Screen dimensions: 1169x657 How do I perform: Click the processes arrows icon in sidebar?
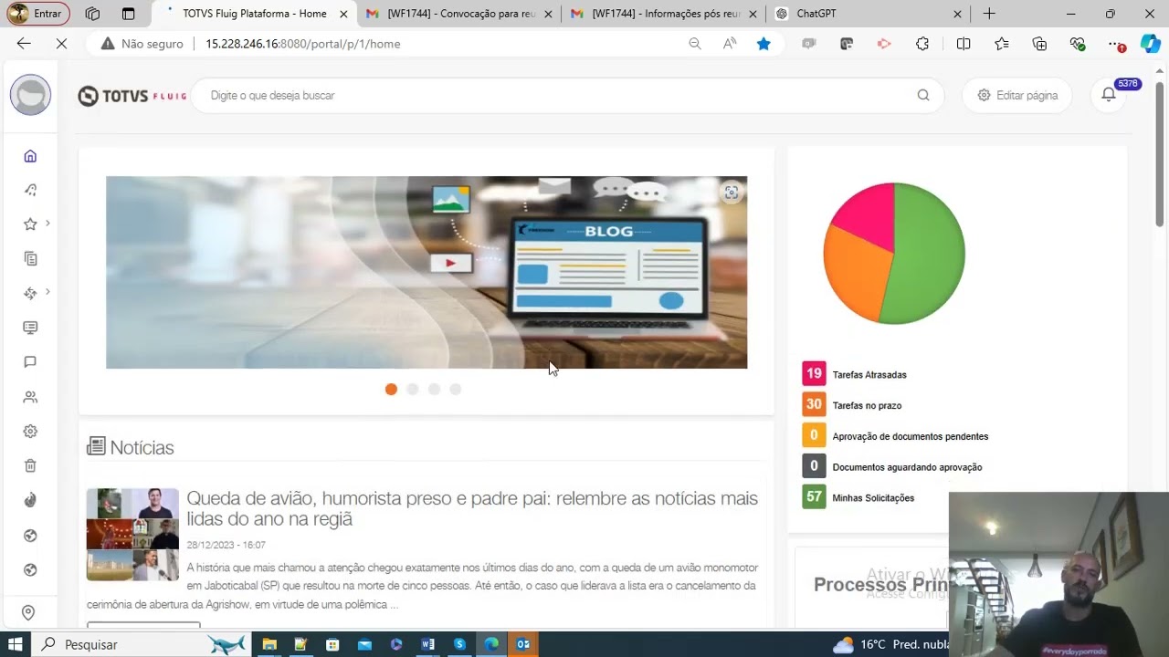click(30, 293)
